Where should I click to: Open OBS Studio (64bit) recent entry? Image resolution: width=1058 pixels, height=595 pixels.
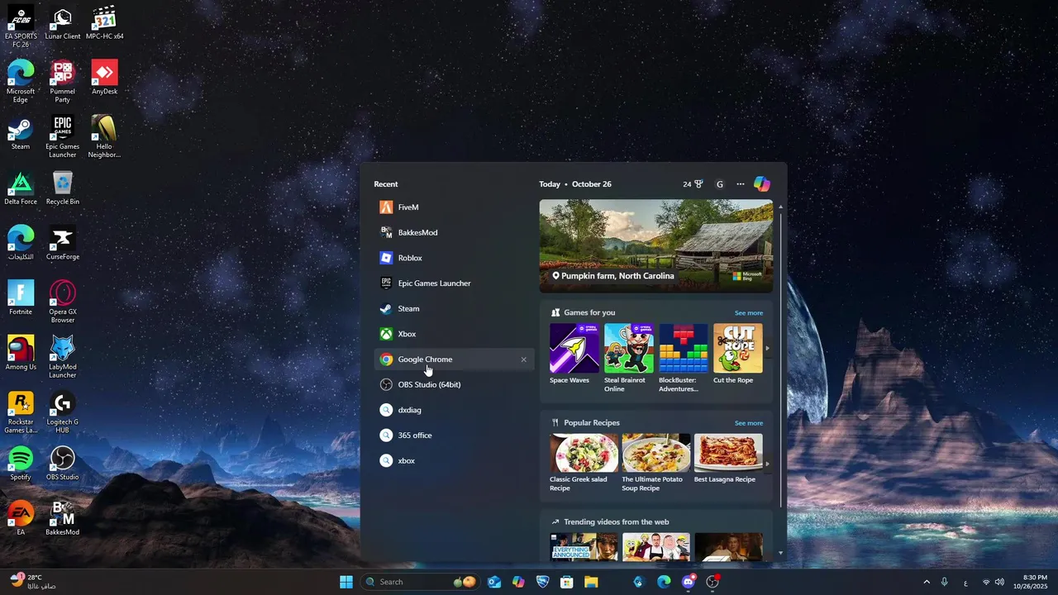454,384
